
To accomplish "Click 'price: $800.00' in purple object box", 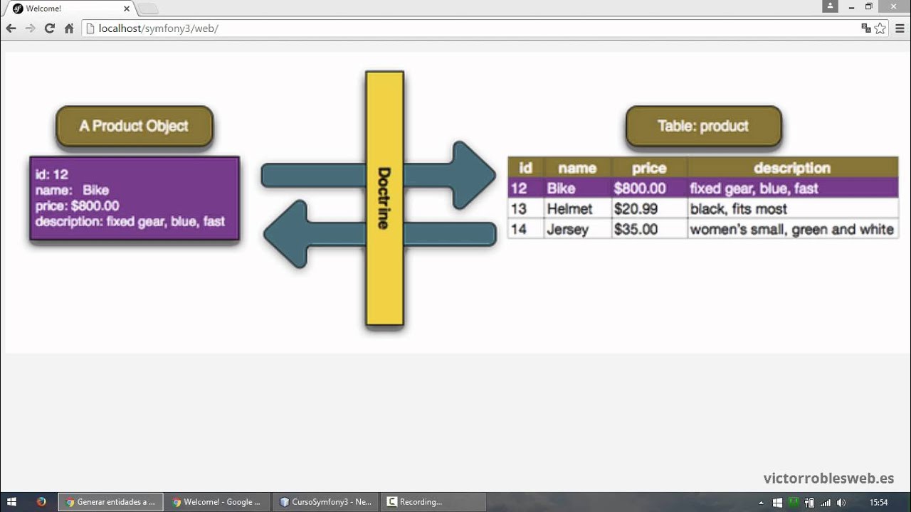I will [78, 206].
